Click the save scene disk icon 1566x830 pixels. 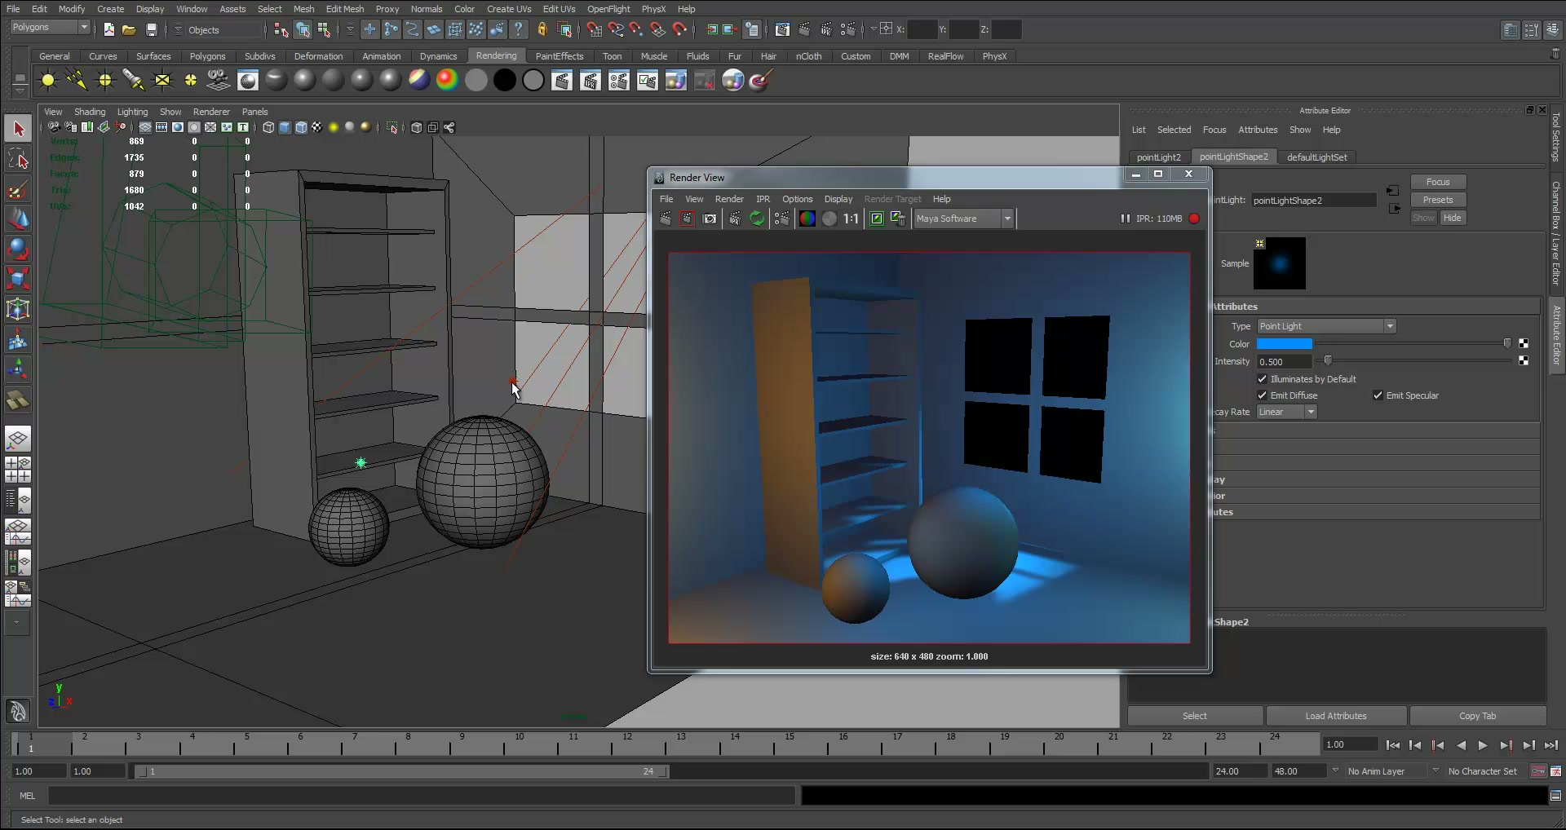coord(152,29)
